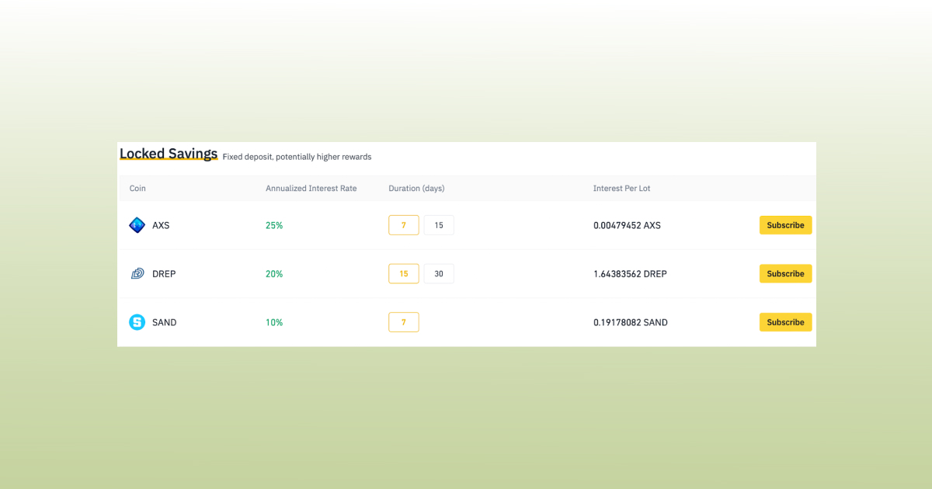
Task: Select the 7-day duration for SAND
Action: [403, 321]
